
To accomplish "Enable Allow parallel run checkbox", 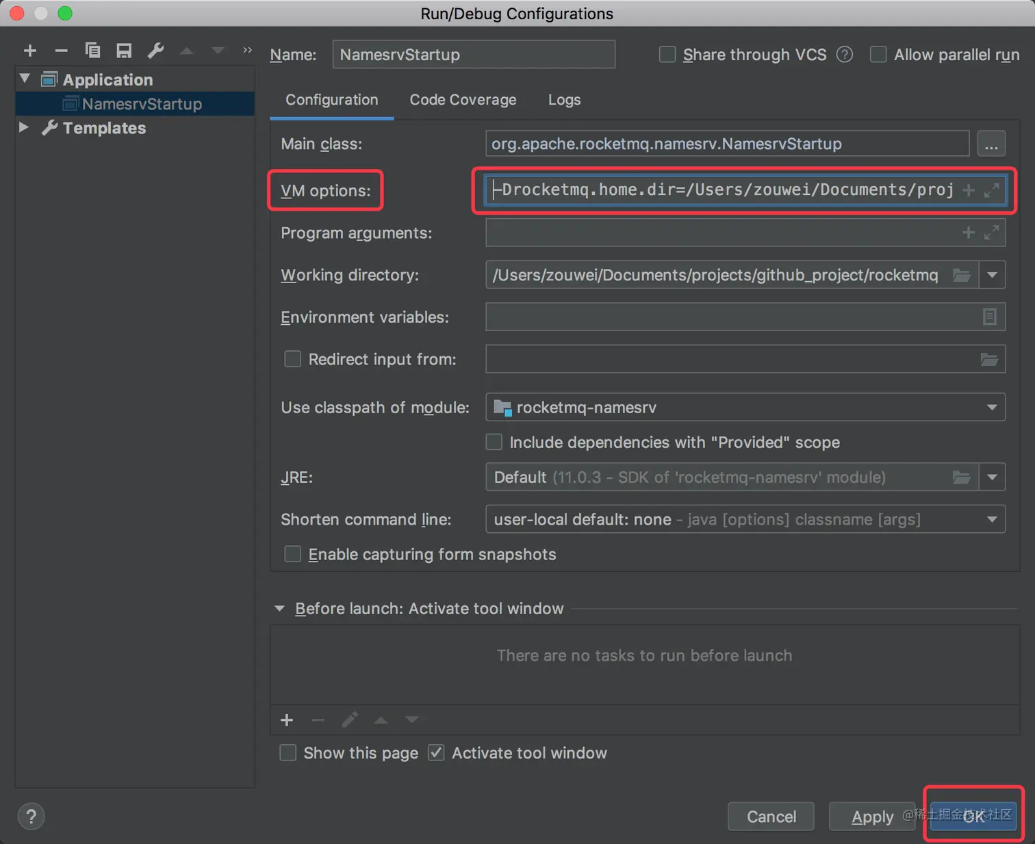I will pyautogui.click(x=878, y=55).
